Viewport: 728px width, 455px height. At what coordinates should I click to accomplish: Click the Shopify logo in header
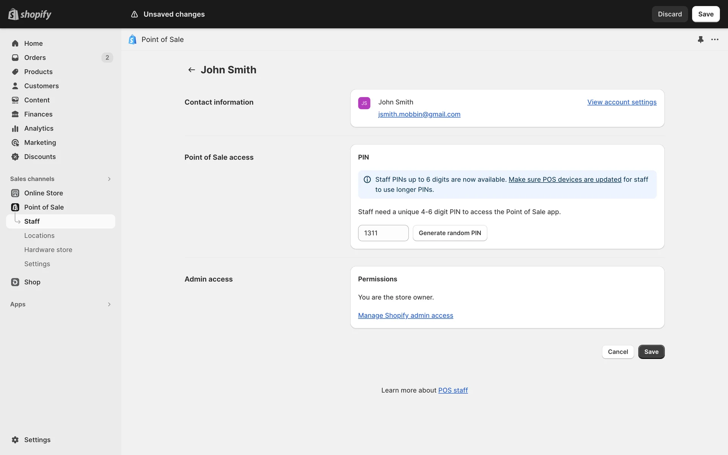(30, 14)
